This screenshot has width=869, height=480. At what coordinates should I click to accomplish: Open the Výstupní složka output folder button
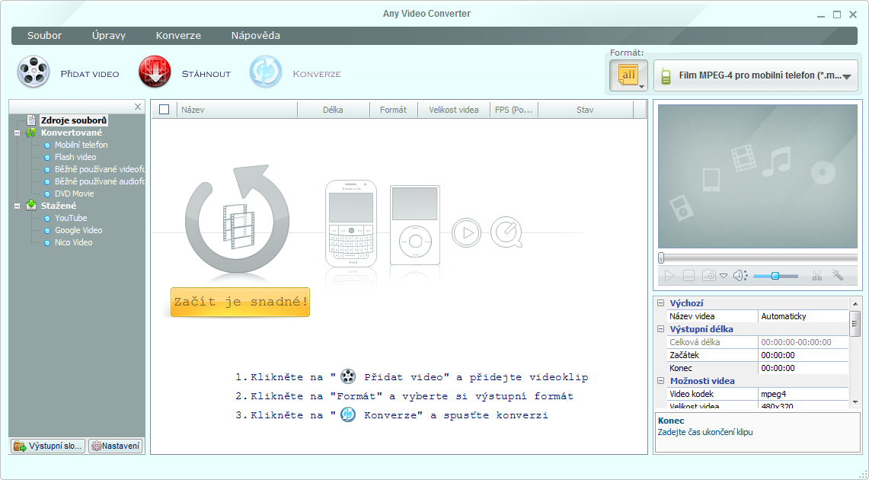pyautogui.click(x=48, y=446)
